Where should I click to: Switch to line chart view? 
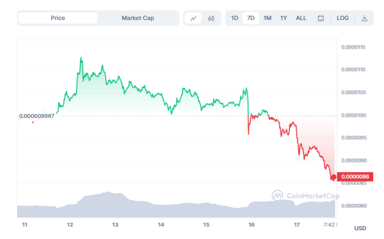[193, 18]
